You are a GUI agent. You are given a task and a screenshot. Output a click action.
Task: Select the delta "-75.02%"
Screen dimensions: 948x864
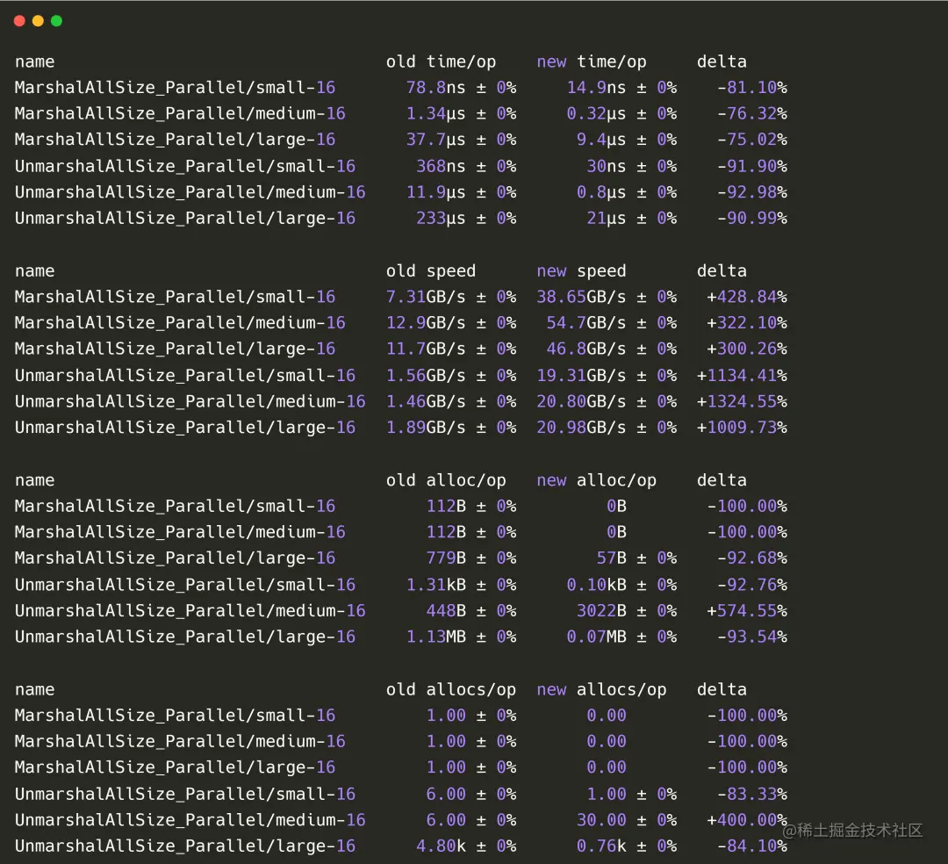[x=752, y=140]
